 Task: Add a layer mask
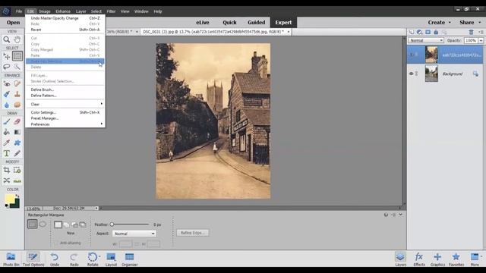pos(428,32)
